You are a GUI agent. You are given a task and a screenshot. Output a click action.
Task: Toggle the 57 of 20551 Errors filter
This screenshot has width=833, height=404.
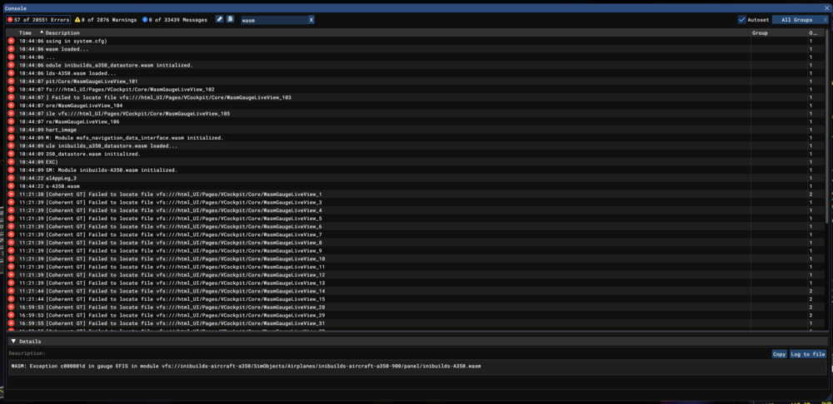[x=38, y=20]
